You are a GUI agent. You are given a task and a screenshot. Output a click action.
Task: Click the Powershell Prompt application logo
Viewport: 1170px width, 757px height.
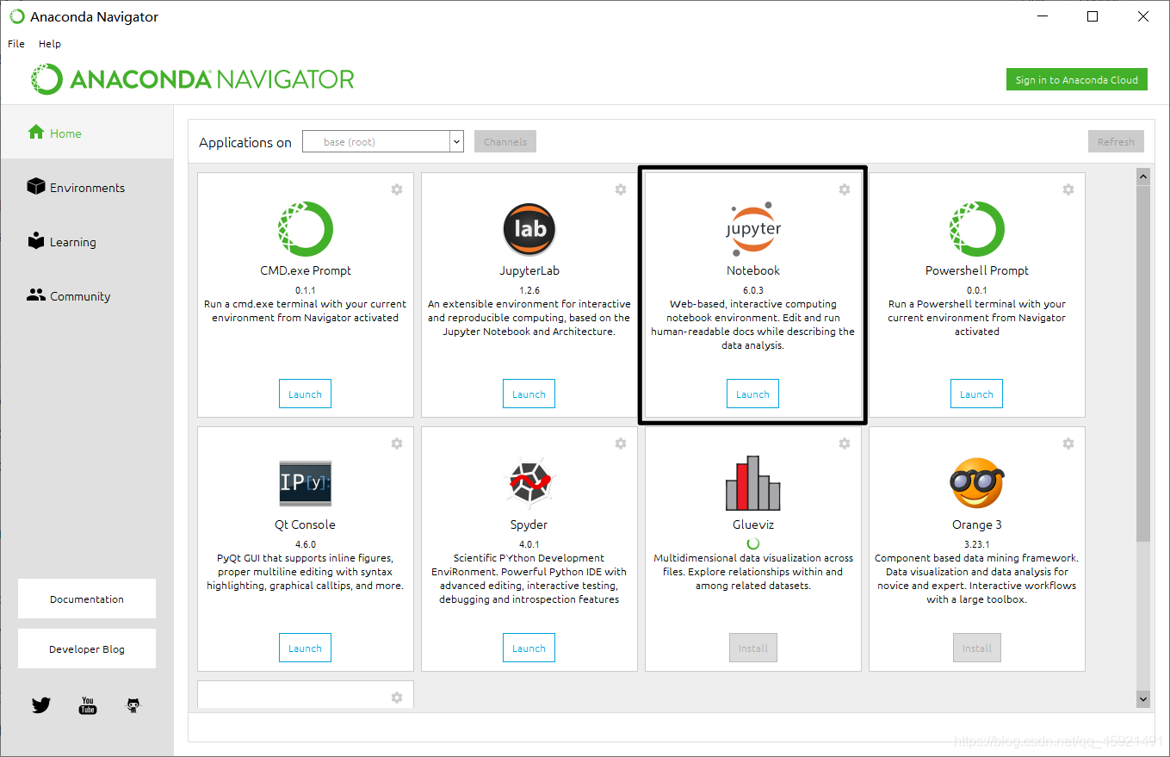[x=977, y=229]
